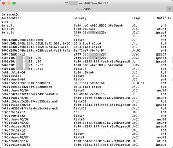Click gateway "link#11"
The image size is (173, 148).
[x=80, y=101]
